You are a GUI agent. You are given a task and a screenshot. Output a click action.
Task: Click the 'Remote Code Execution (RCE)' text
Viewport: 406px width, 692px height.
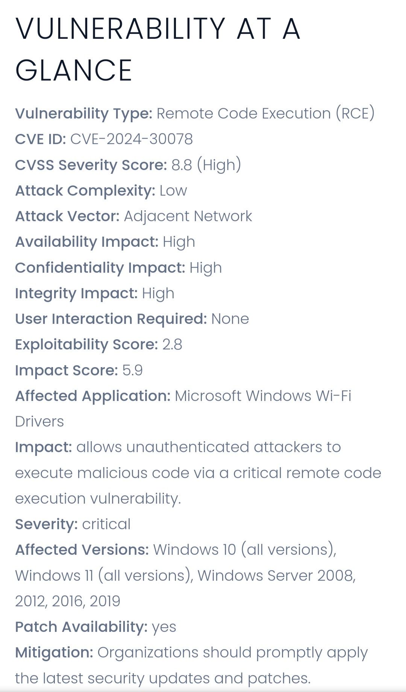click(x=266, y=114)
